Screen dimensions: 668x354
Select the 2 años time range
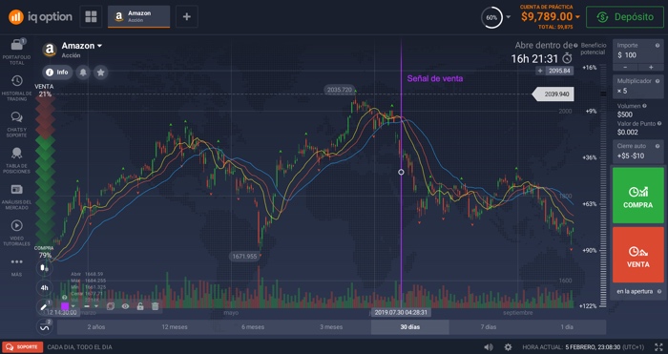point(96,327)
